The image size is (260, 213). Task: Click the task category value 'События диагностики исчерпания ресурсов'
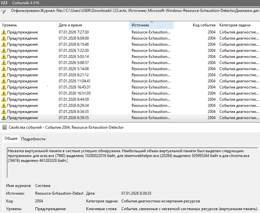tap(161, 201)
